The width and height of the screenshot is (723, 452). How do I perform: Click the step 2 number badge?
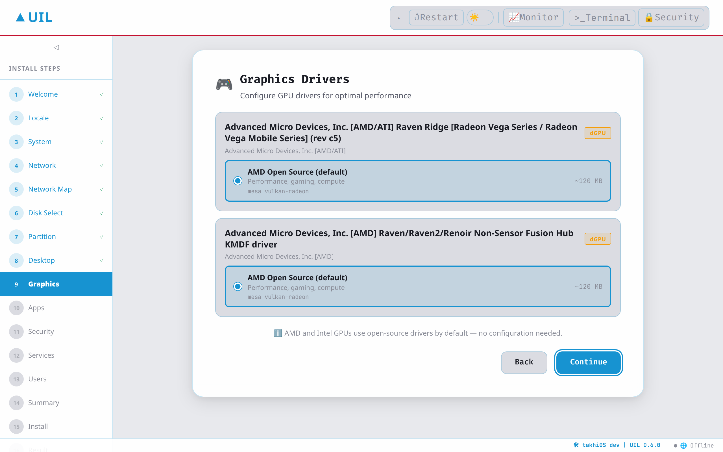[x=16, y=118]
